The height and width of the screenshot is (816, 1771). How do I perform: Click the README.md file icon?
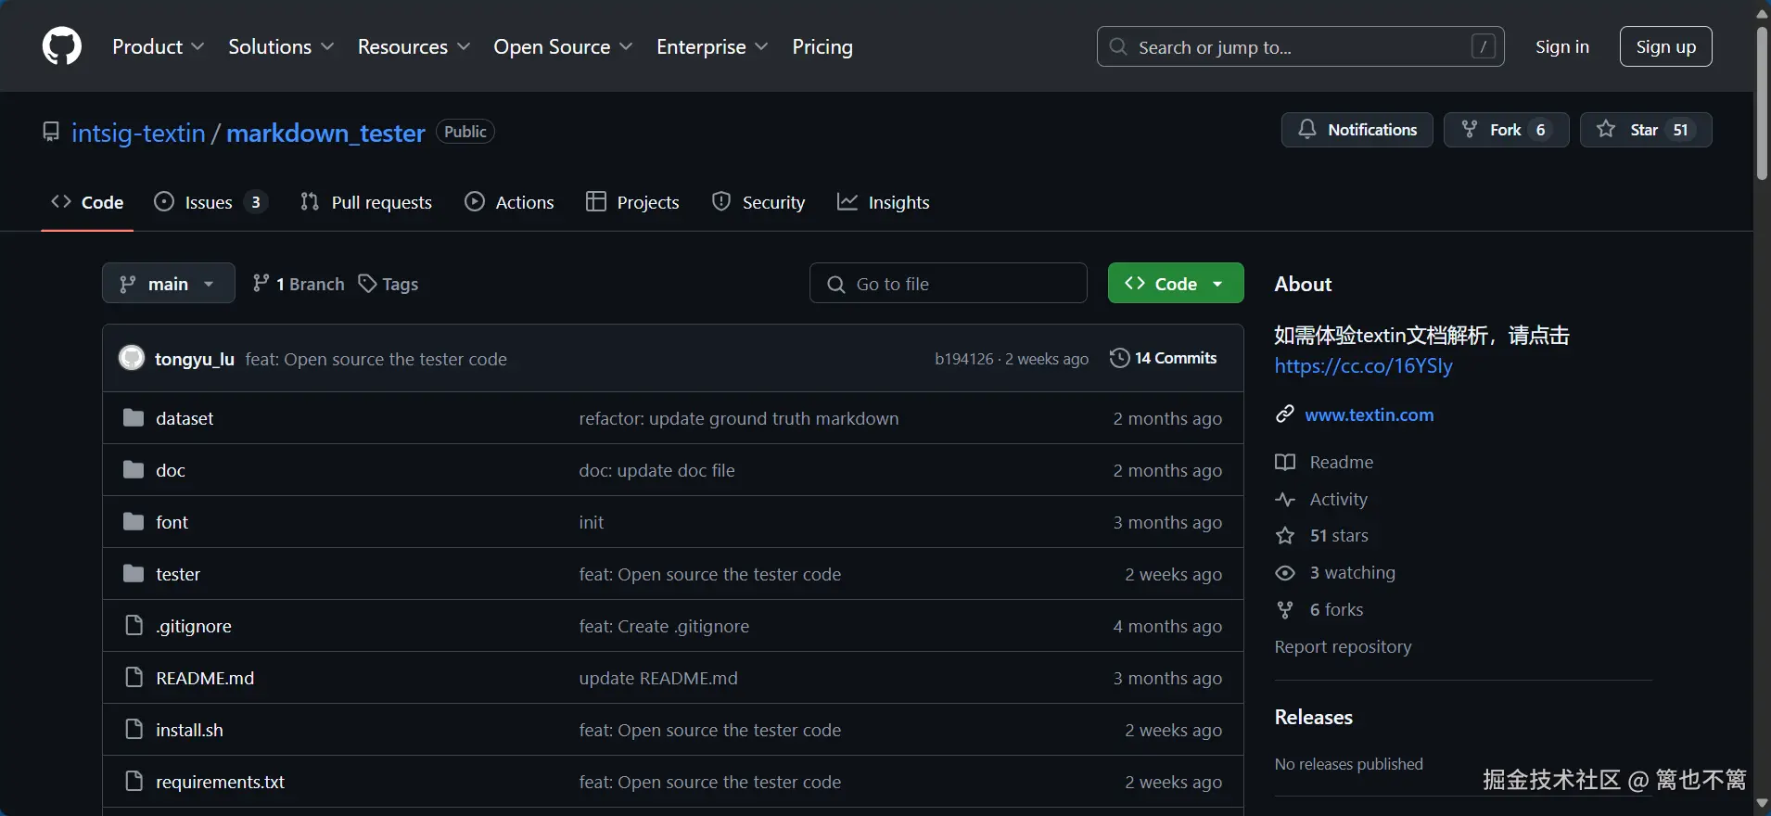point(134,677)
